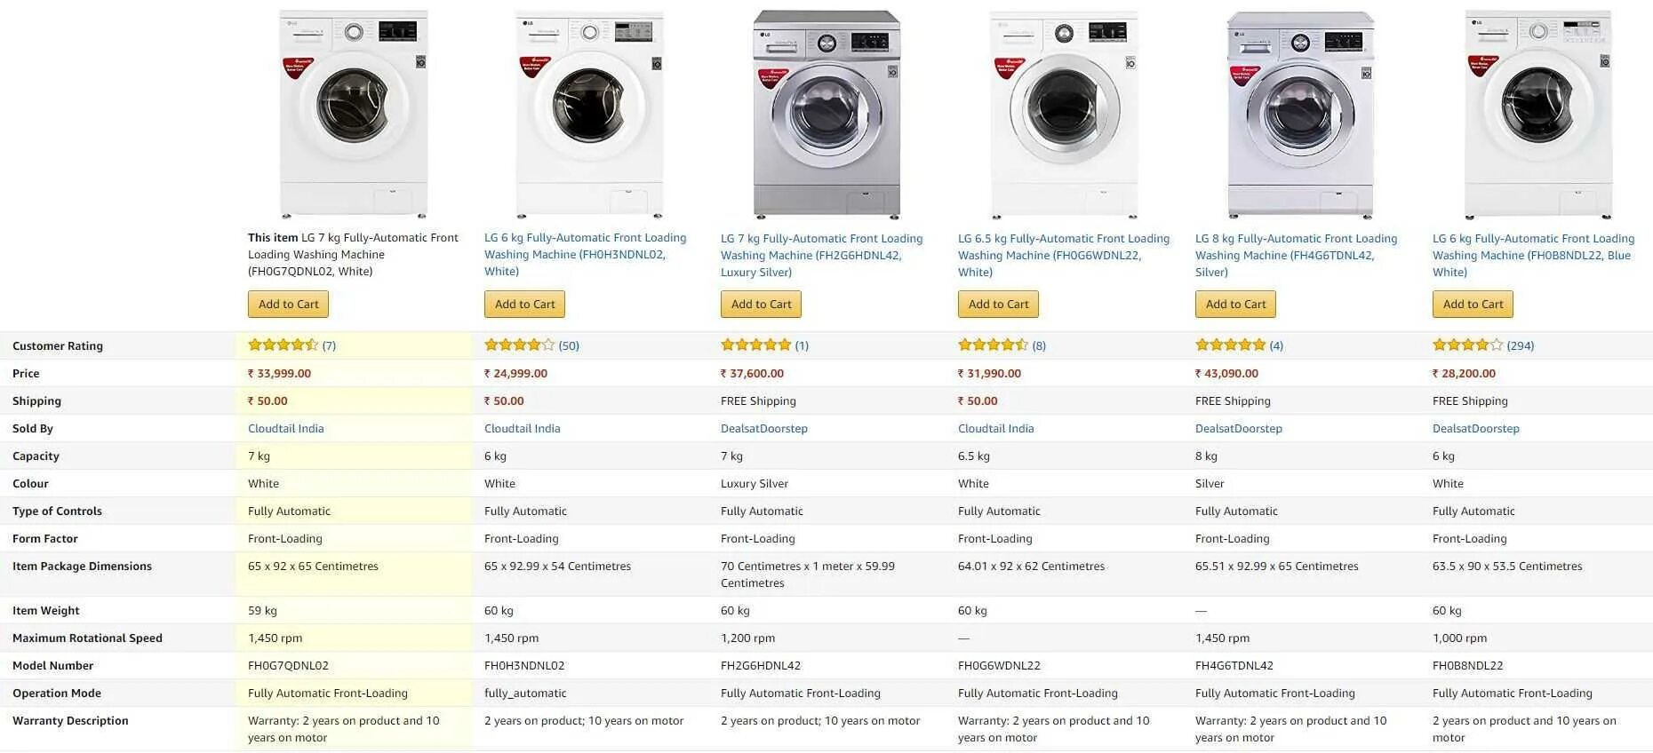Screen dimensions: 1653x753
Task: Open the DealsatDoorstep seller link for the 8 kg washer
Action: pyautogui.click(x=1238, y=429)
